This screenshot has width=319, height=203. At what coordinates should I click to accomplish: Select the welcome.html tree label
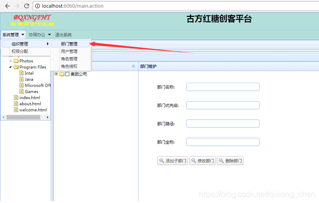coord(33,110)
